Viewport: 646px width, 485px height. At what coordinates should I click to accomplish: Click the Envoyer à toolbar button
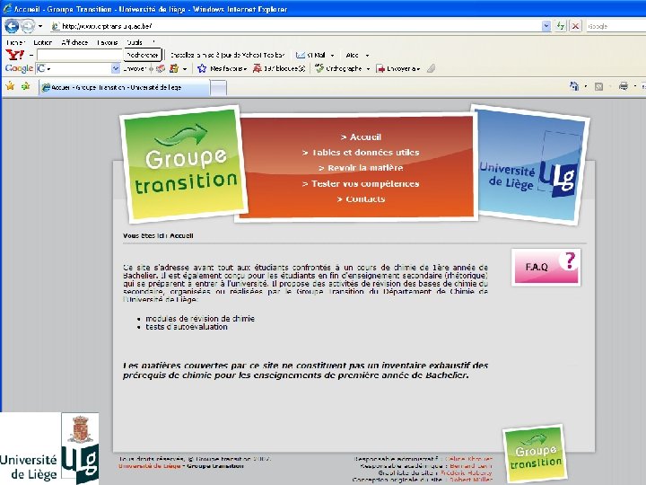coord(398,69)
